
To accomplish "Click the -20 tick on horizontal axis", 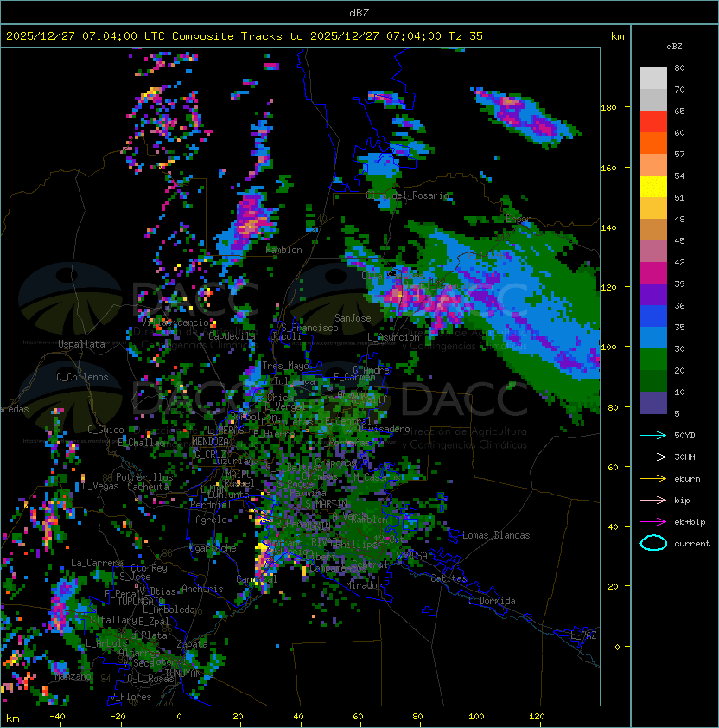I will tap(118, 717).
